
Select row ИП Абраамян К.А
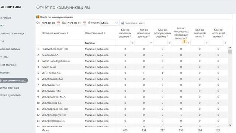coord(132,79)
